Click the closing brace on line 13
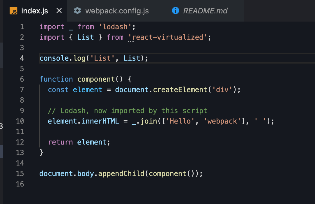Screen dimensions: 315x204 coord(41,152)
